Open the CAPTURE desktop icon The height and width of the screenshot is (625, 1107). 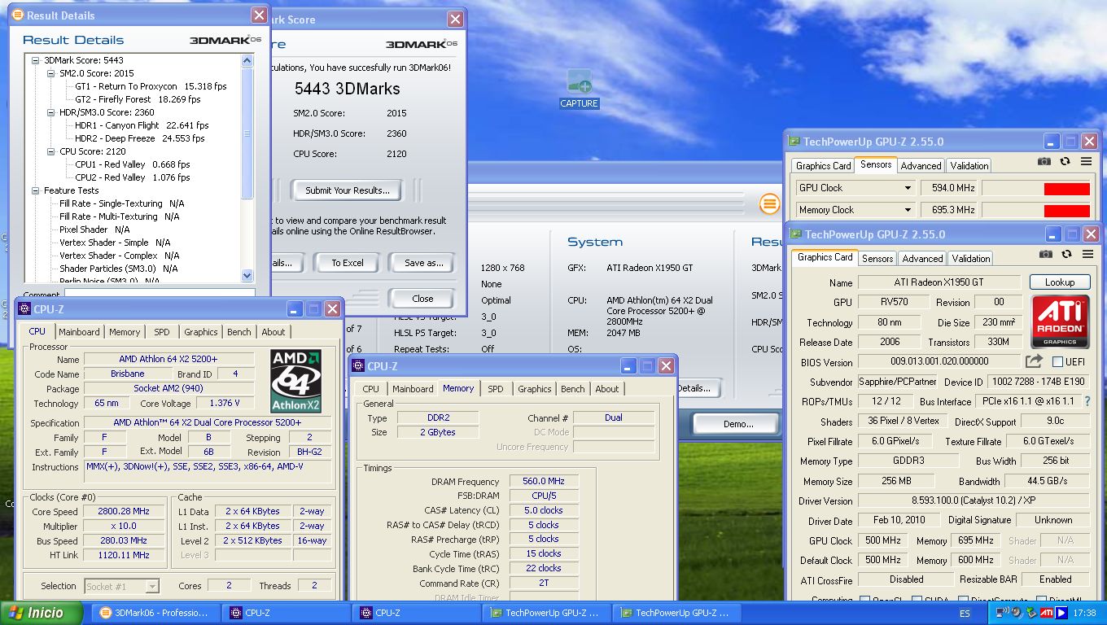pos(579,89)
